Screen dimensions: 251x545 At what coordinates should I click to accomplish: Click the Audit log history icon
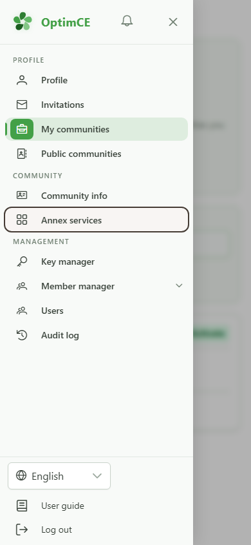click(22, 335)
